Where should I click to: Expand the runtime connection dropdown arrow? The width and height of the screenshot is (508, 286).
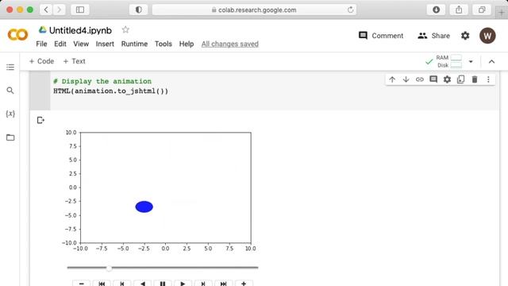[471, 62]
